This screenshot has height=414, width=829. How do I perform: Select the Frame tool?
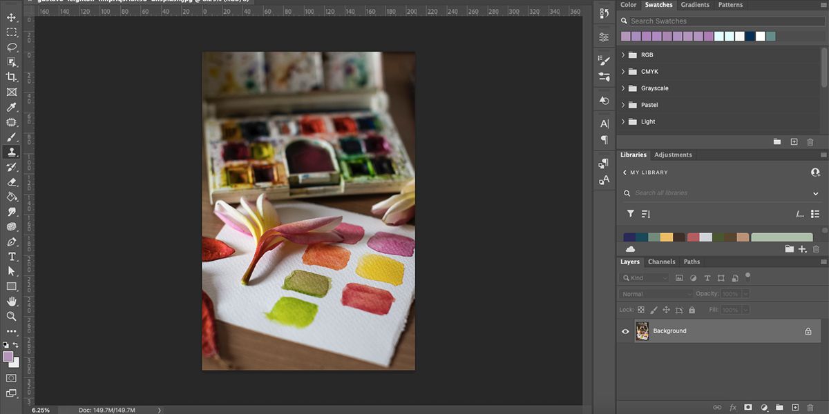(x=12, y=92)
